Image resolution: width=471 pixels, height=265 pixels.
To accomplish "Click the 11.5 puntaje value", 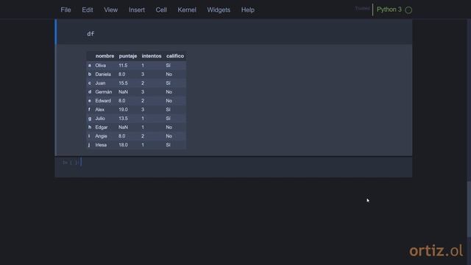I will (123, 66).
